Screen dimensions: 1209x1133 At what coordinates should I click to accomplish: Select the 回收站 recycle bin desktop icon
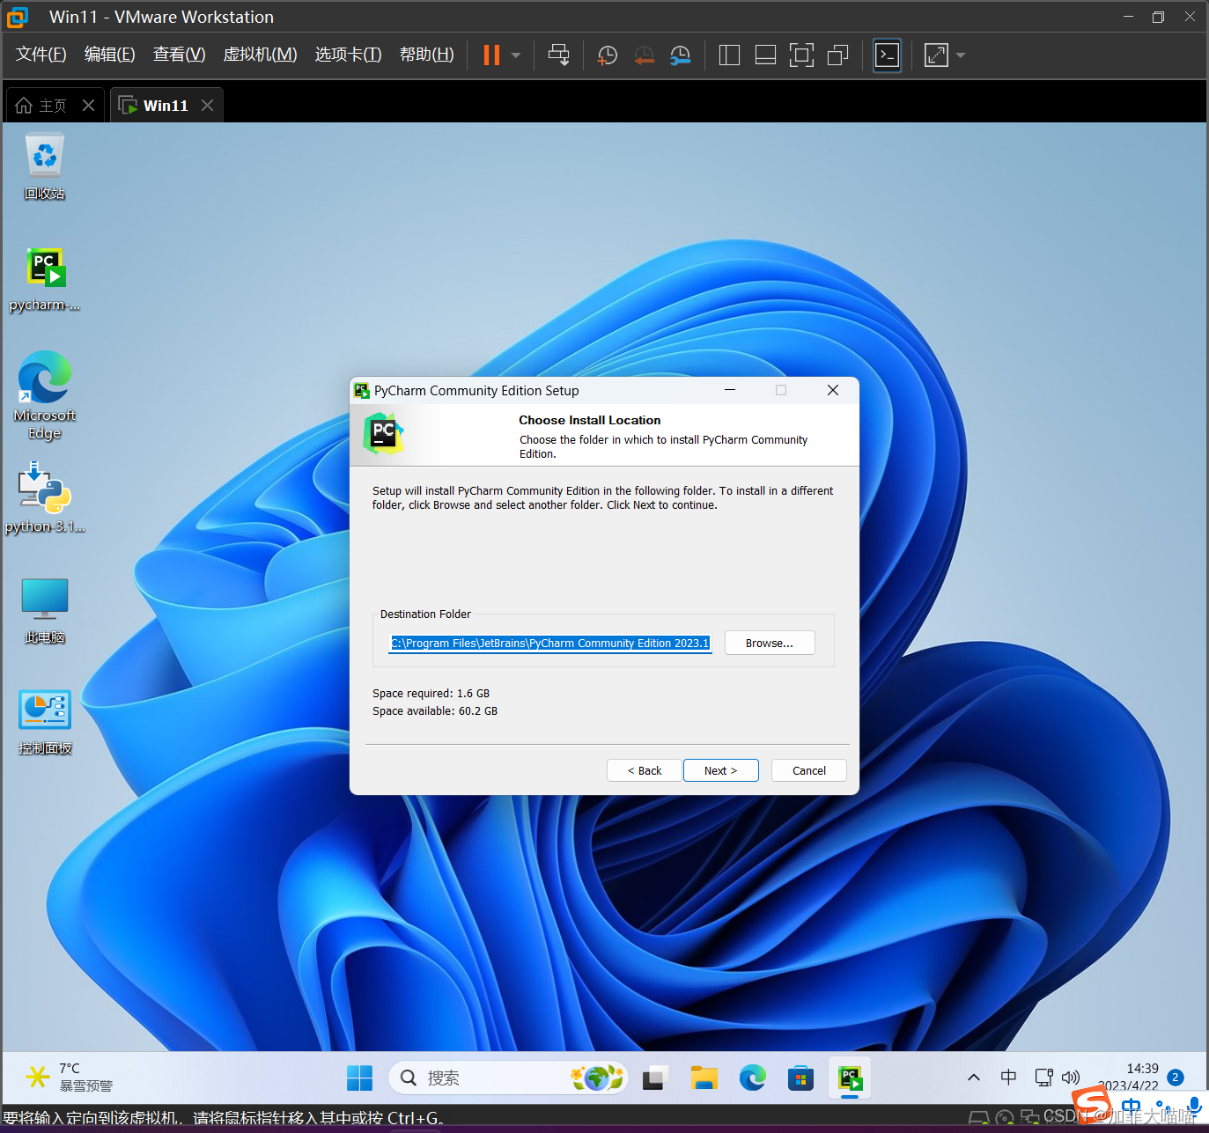pyautogui.click(x=44, y=166)
